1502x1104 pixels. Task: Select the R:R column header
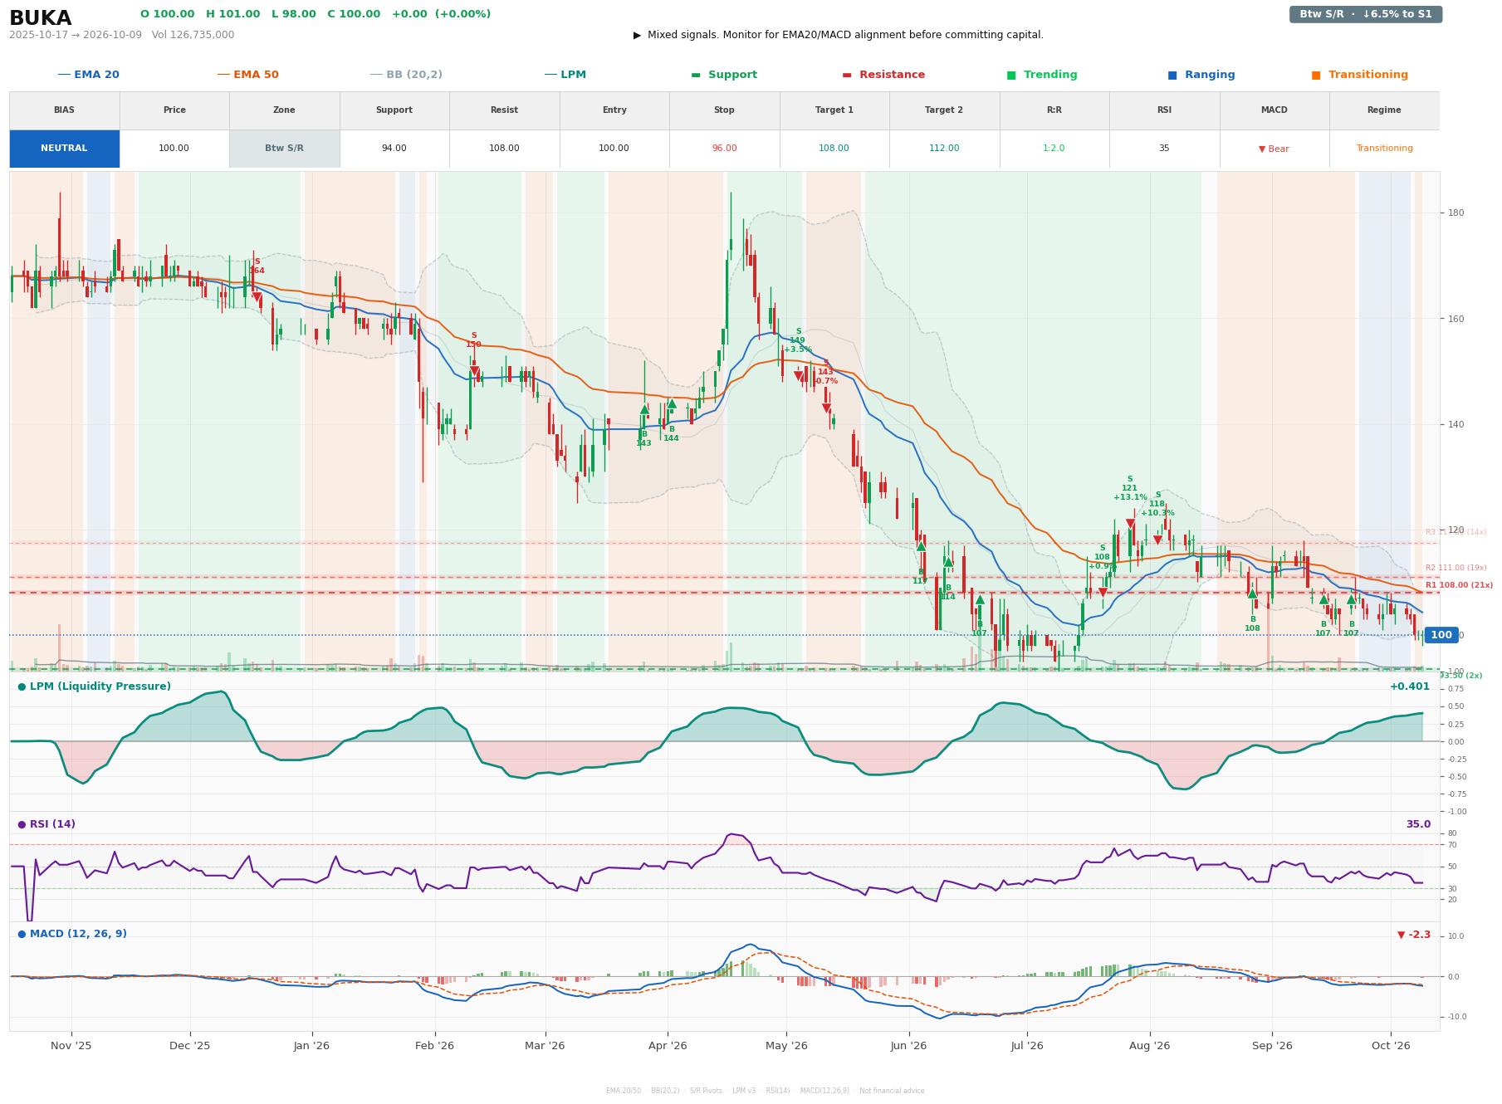[1054, 110]
